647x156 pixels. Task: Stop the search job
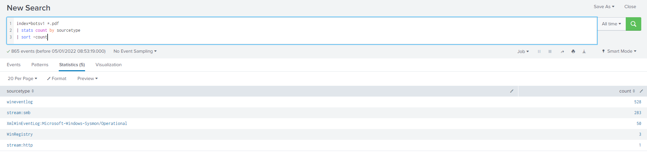[550, 51]
